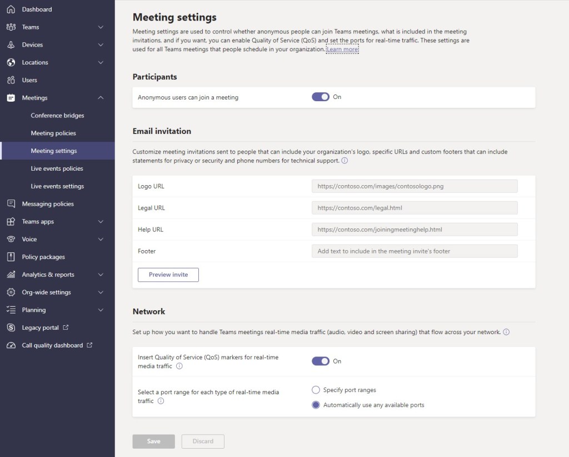Click info icon next to QoS markers label
569x457 pixels.
click(179, 366)
